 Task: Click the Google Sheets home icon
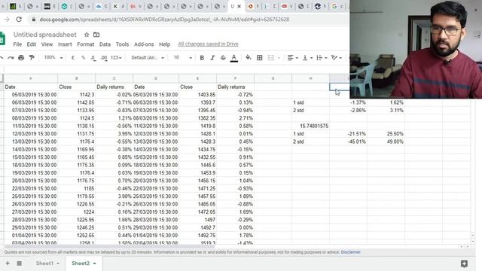(x=2, y=38)
